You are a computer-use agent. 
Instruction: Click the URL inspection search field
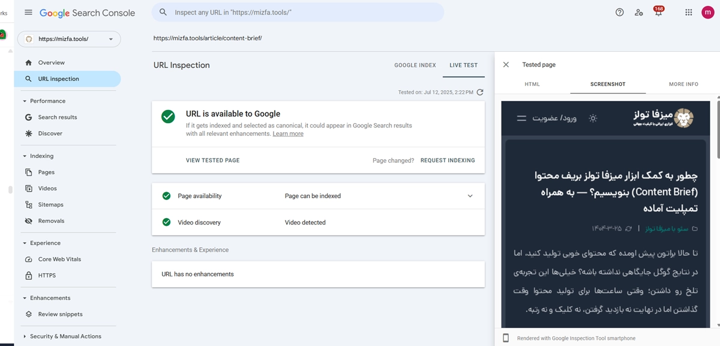tap(298, 12)
